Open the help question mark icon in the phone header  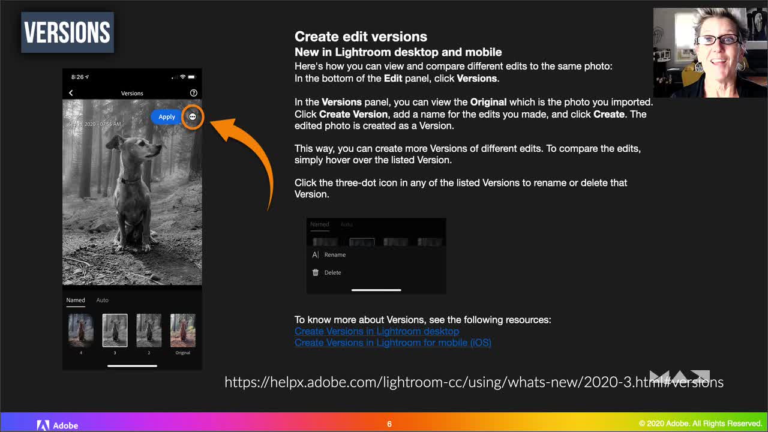click(x=193, y=93)
